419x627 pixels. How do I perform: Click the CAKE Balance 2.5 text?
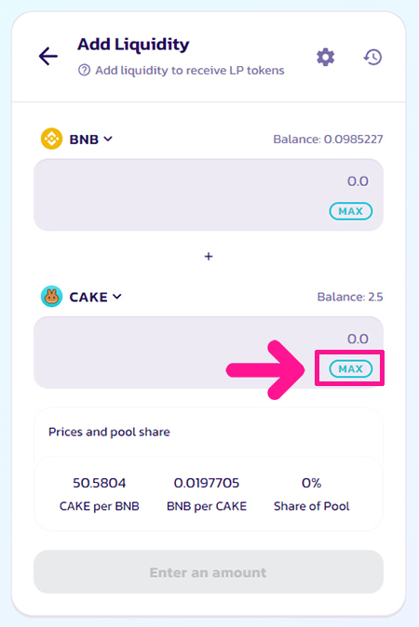[x=350, y=297]
